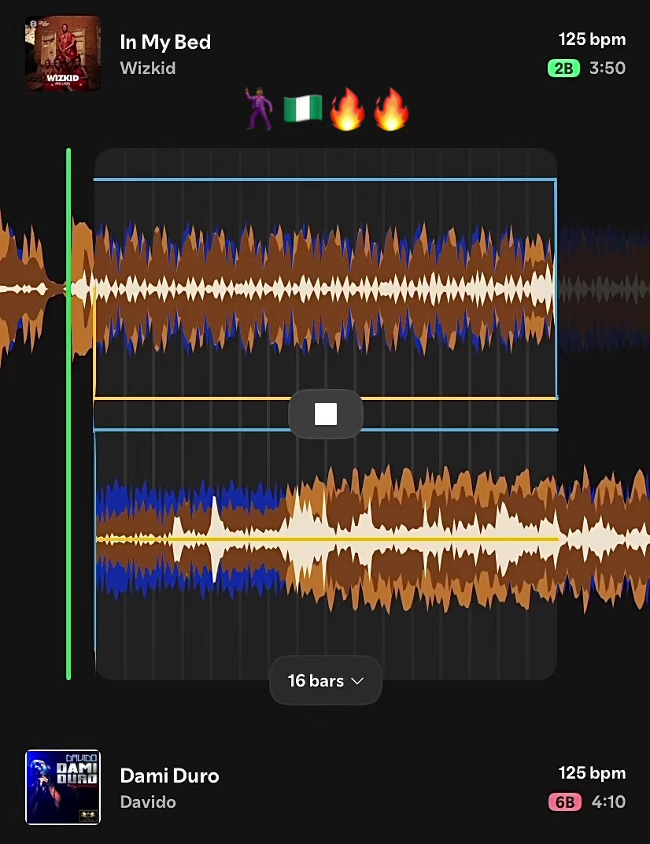
Task: Click the 3:50 track duration
Action: point(607,68)
